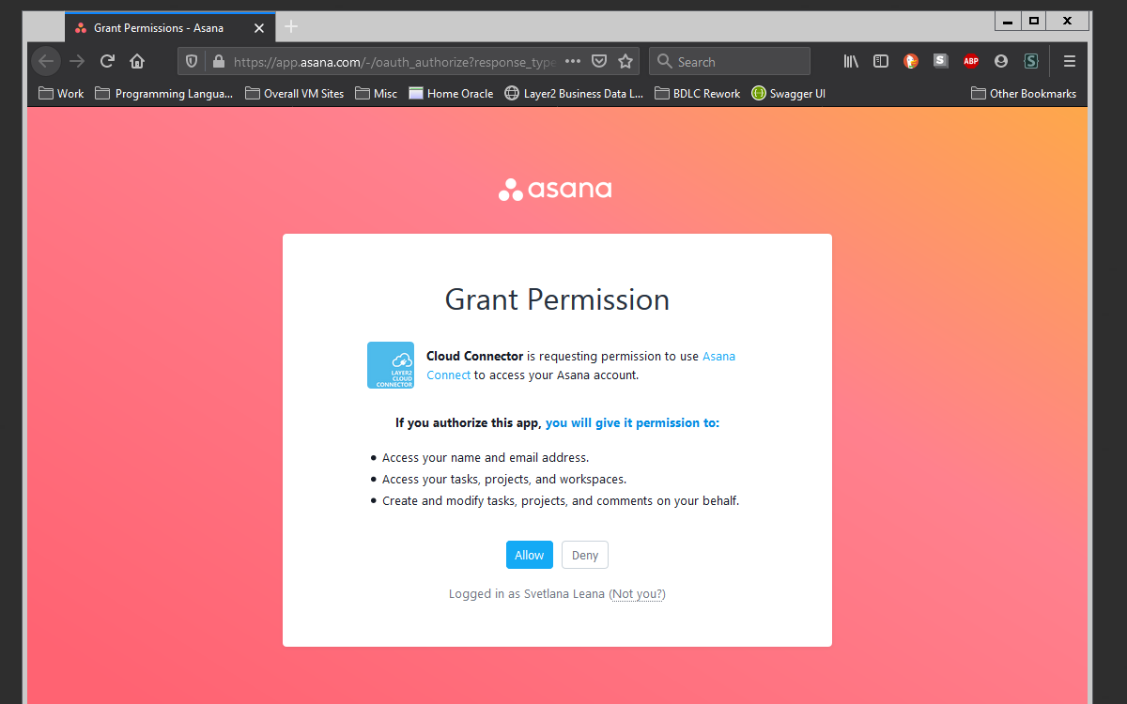Open the Asana Connect link

click(x=718, y=357)
